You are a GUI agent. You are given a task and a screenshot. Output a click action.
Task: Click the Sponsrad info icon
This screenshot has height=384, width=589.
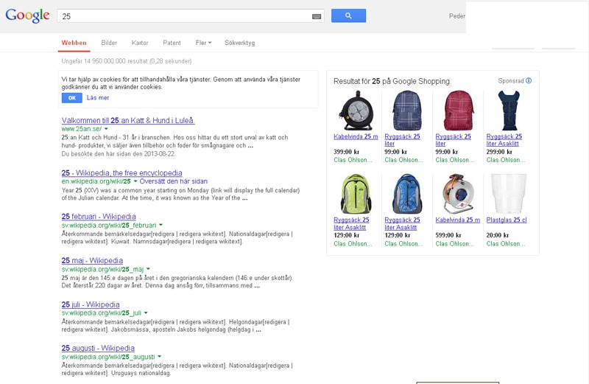(x=529, y=81)
